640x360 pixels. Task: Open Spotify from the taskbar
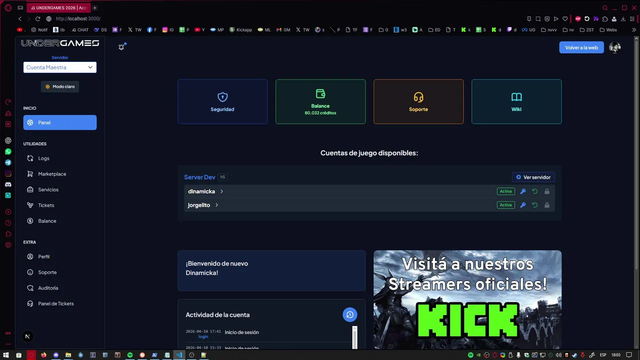[130, 355]
